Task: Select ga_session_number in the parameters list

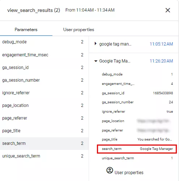Action: point(44,80)
